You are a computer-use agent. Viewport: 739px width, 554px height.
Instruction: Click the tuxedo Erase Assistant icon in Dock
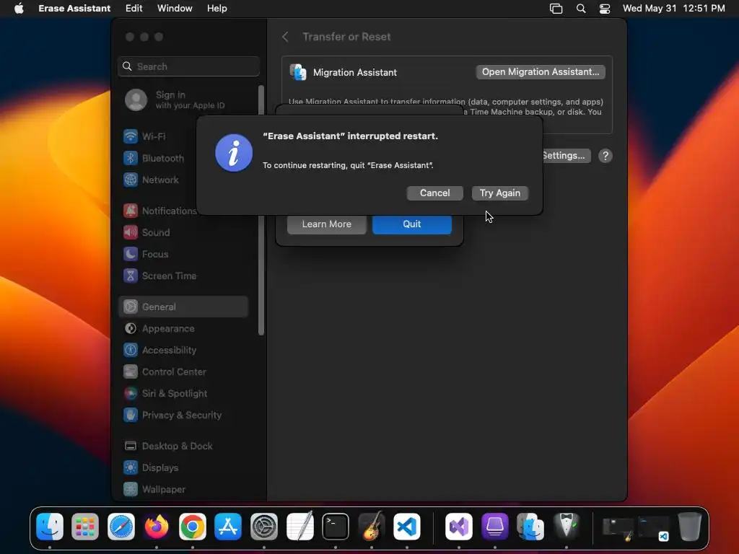coord(567,527)
